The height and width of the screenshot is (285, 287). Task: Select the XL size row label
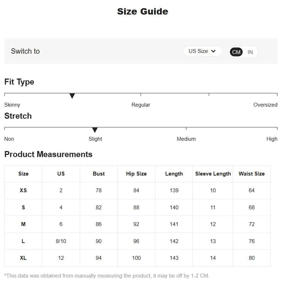pyautogui.click(x=23, y=258)
